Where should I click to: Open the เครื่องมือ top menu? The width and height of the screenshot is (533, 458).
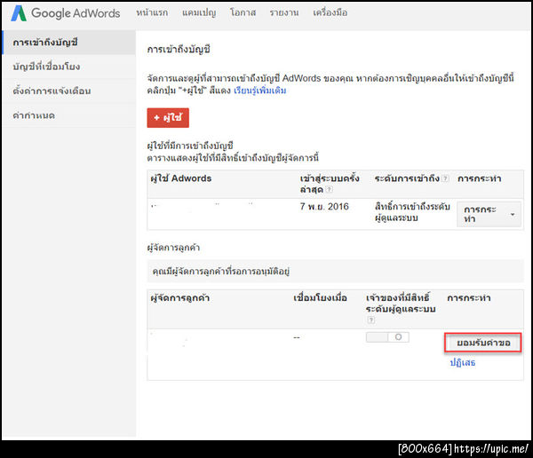click(x=330, y=13)
